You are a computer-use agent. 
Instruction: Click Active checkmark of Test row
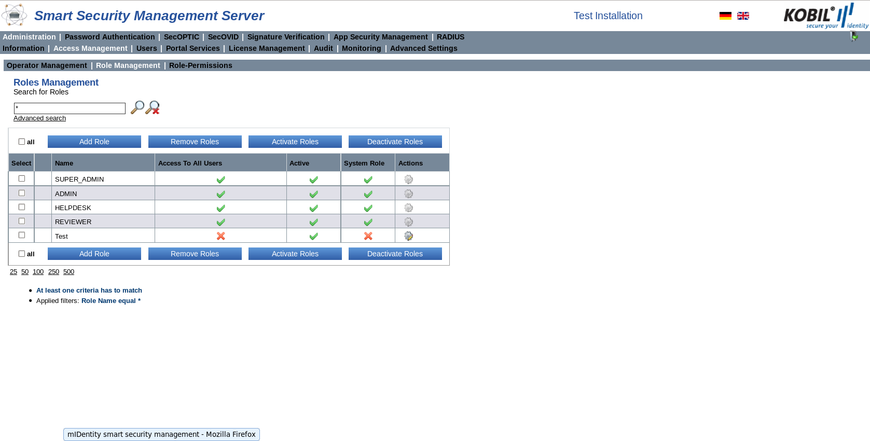[x=314, y=236]
